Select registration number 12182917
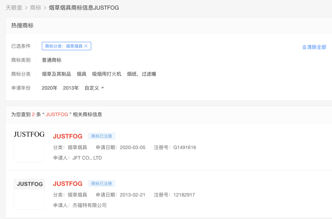This screenshot has height=219, width=332. pos(184,195)
